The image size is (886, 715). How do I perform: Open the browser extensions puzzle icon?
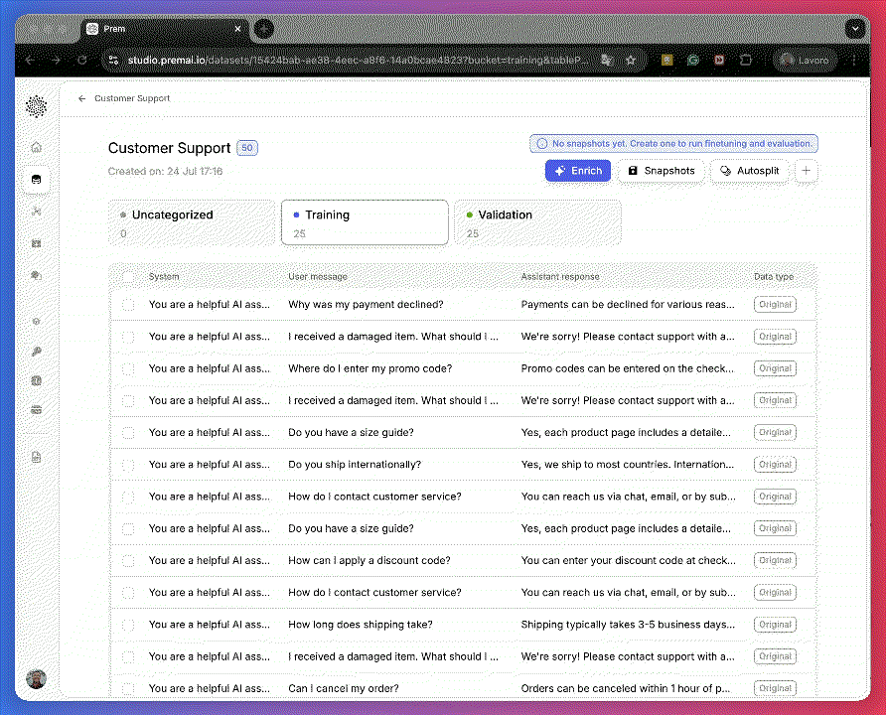(x=746, y=60)
